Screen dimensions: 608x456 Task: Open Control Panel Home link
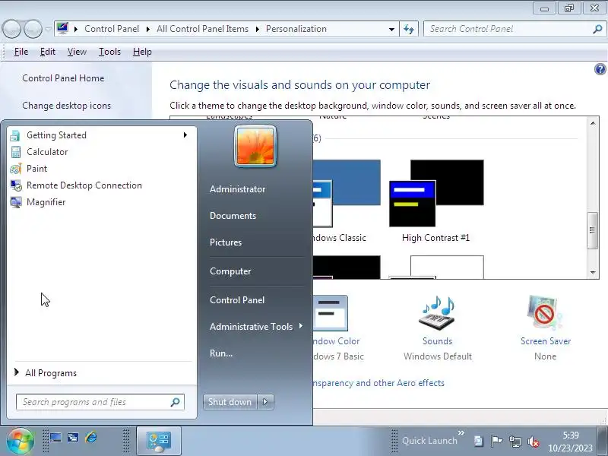pyautogui.click(x=63, y=78)
